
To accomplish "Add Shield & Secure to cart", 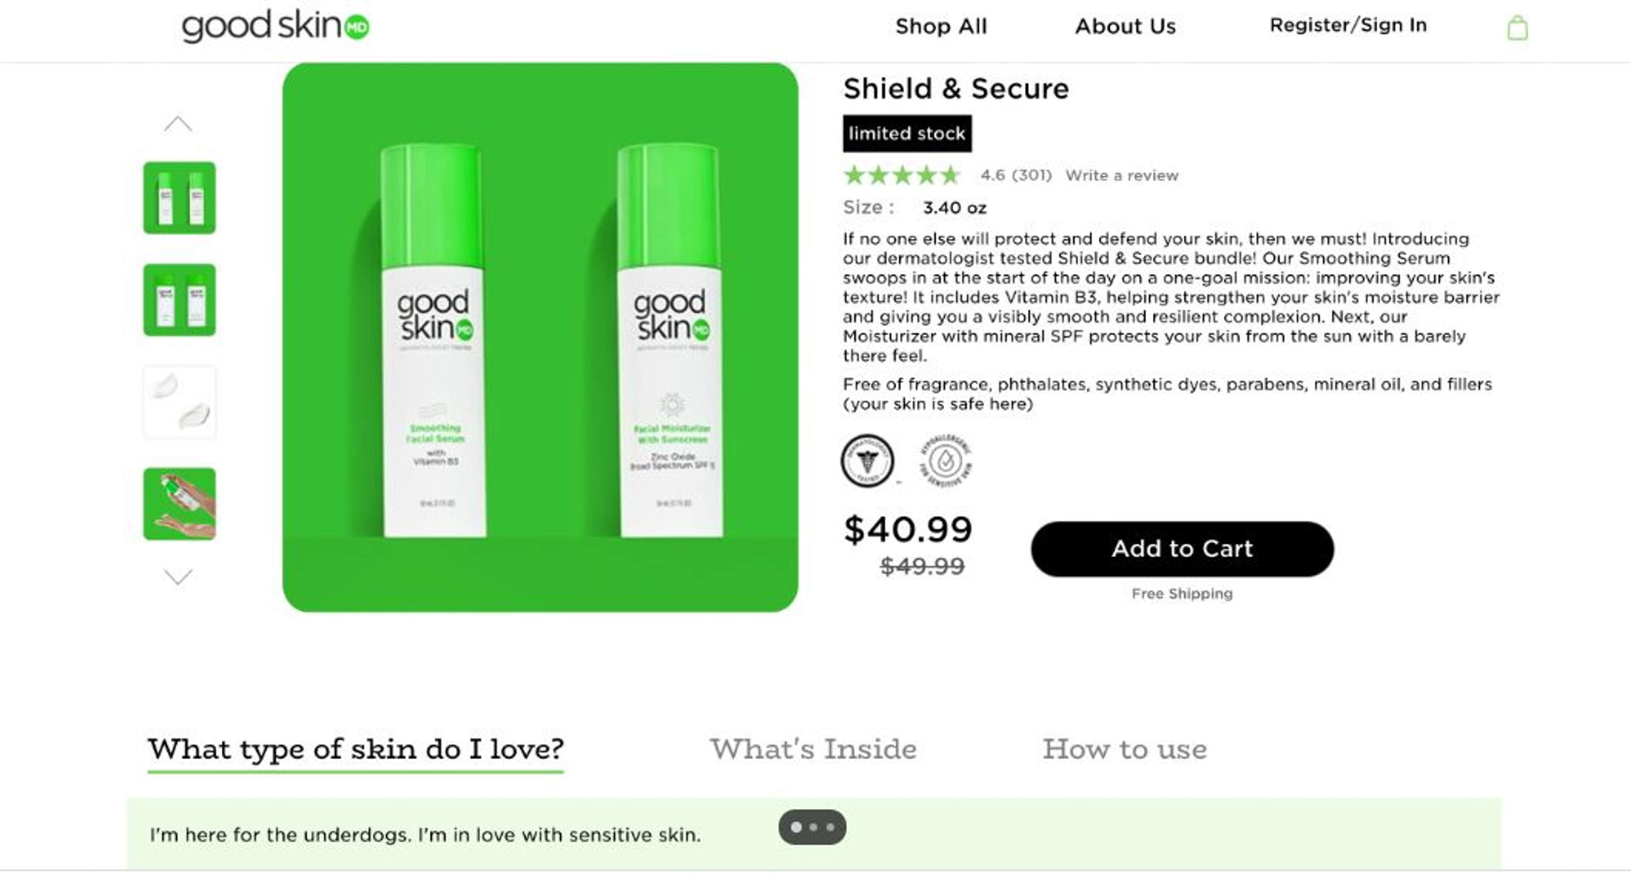I will tap(1182, 549).
